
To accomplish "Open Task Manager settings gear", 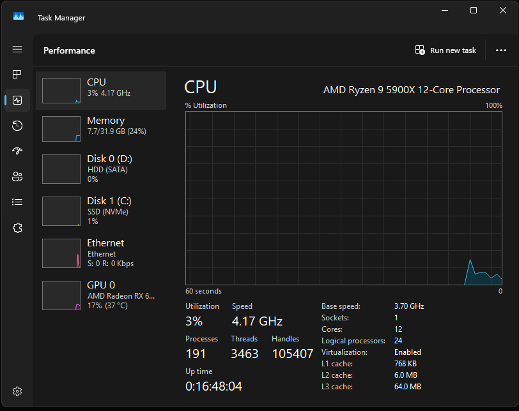I will point(17,391).
